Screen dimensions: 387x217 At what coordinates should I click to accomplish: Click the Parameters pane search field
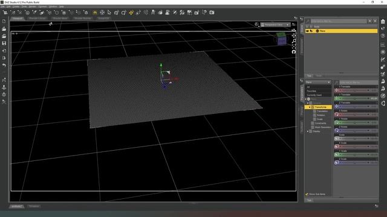tap(359, 83)
